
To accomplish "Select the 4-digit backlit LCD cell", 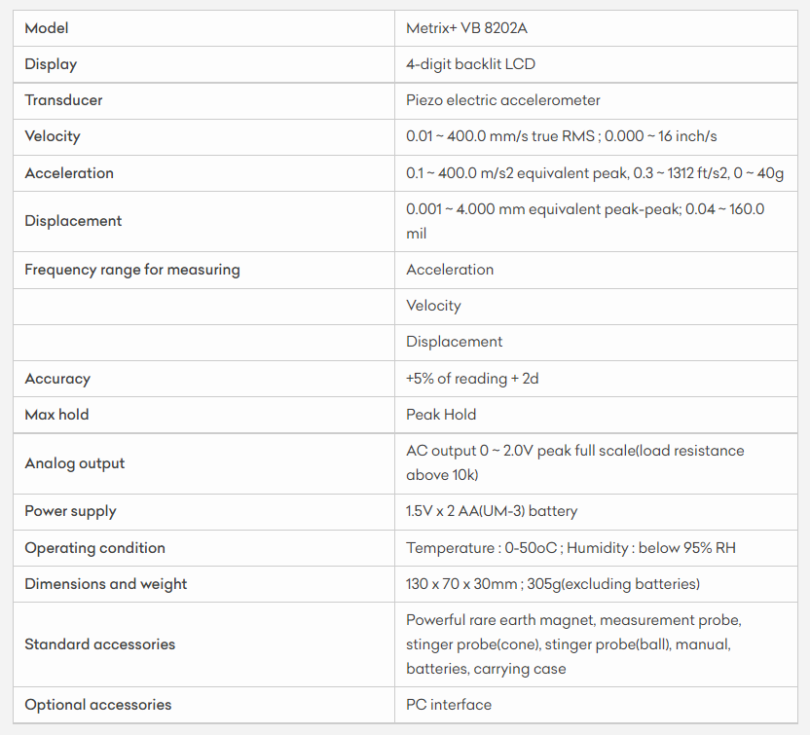I will coord(470,64).
